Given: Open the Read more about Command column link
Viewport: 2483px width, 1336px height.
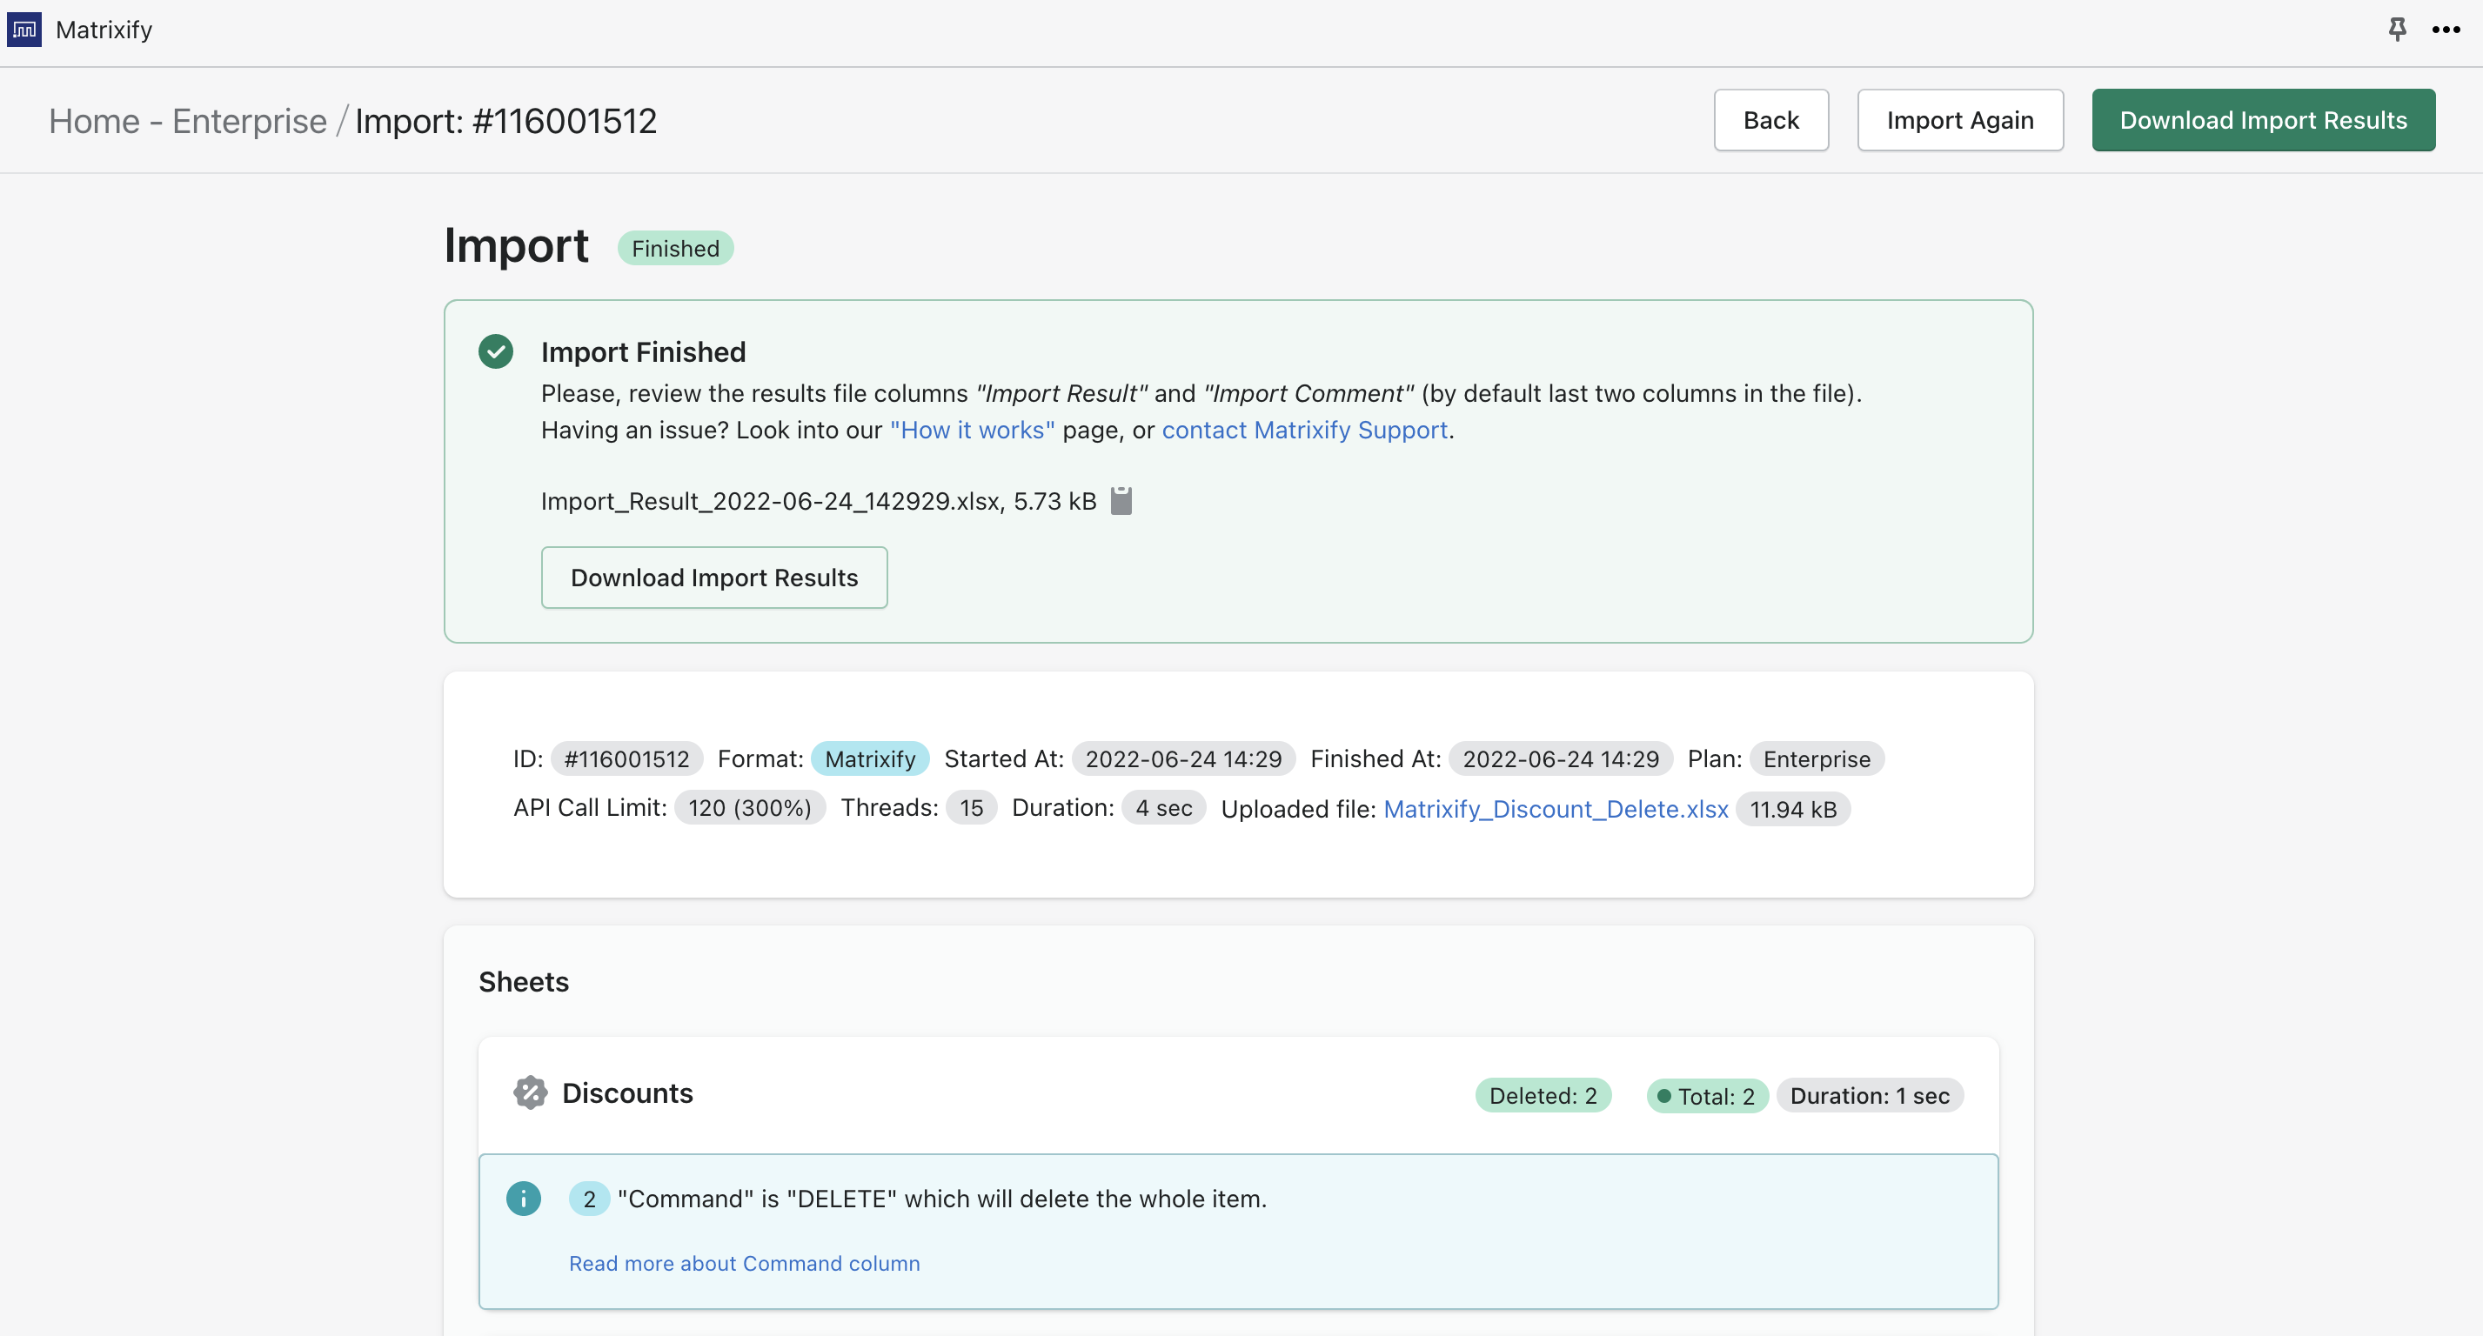Looking at the screenshot, I should pyautogui.click(x=743, y=1263).
